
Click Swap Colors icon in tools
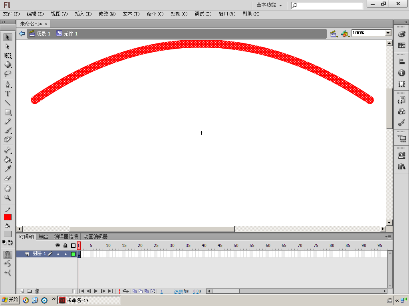coord(10,243)
